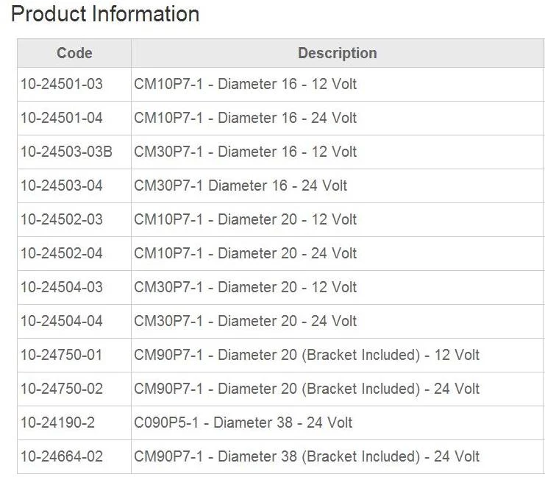Select product code 10-24503-03B
Screen dimensions: 545x477
click(66, 152)
